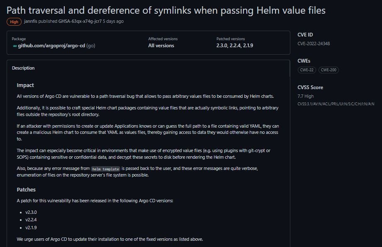Click the Go package icon beside argo-cd
The image size is (382, 247).
tap(15, 46)
